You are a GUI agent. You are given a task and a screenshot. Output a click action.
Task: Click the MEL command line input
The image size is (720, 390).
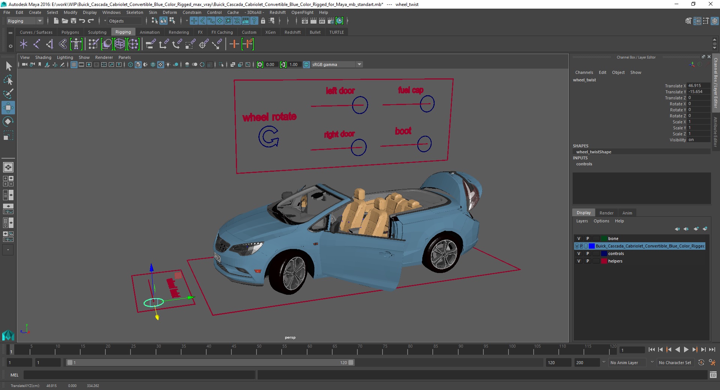139,375
